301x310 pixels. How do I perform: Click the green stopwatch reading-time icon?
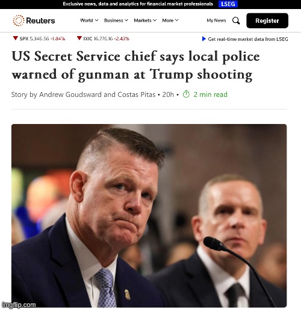[186, 94]
